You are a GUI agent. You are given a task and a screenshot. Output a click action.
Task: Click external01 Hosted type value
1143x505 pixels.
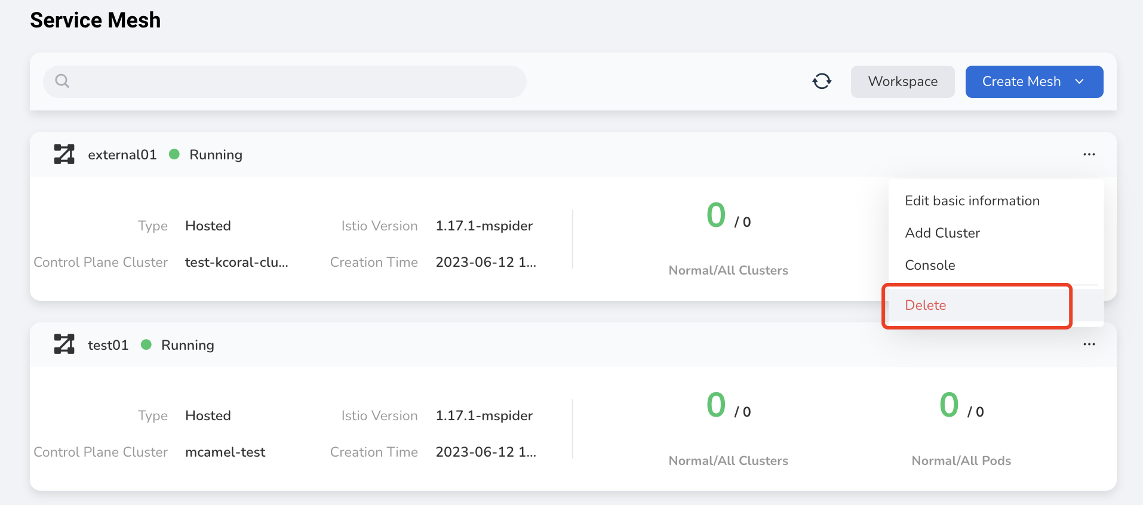tap(208, 226)
